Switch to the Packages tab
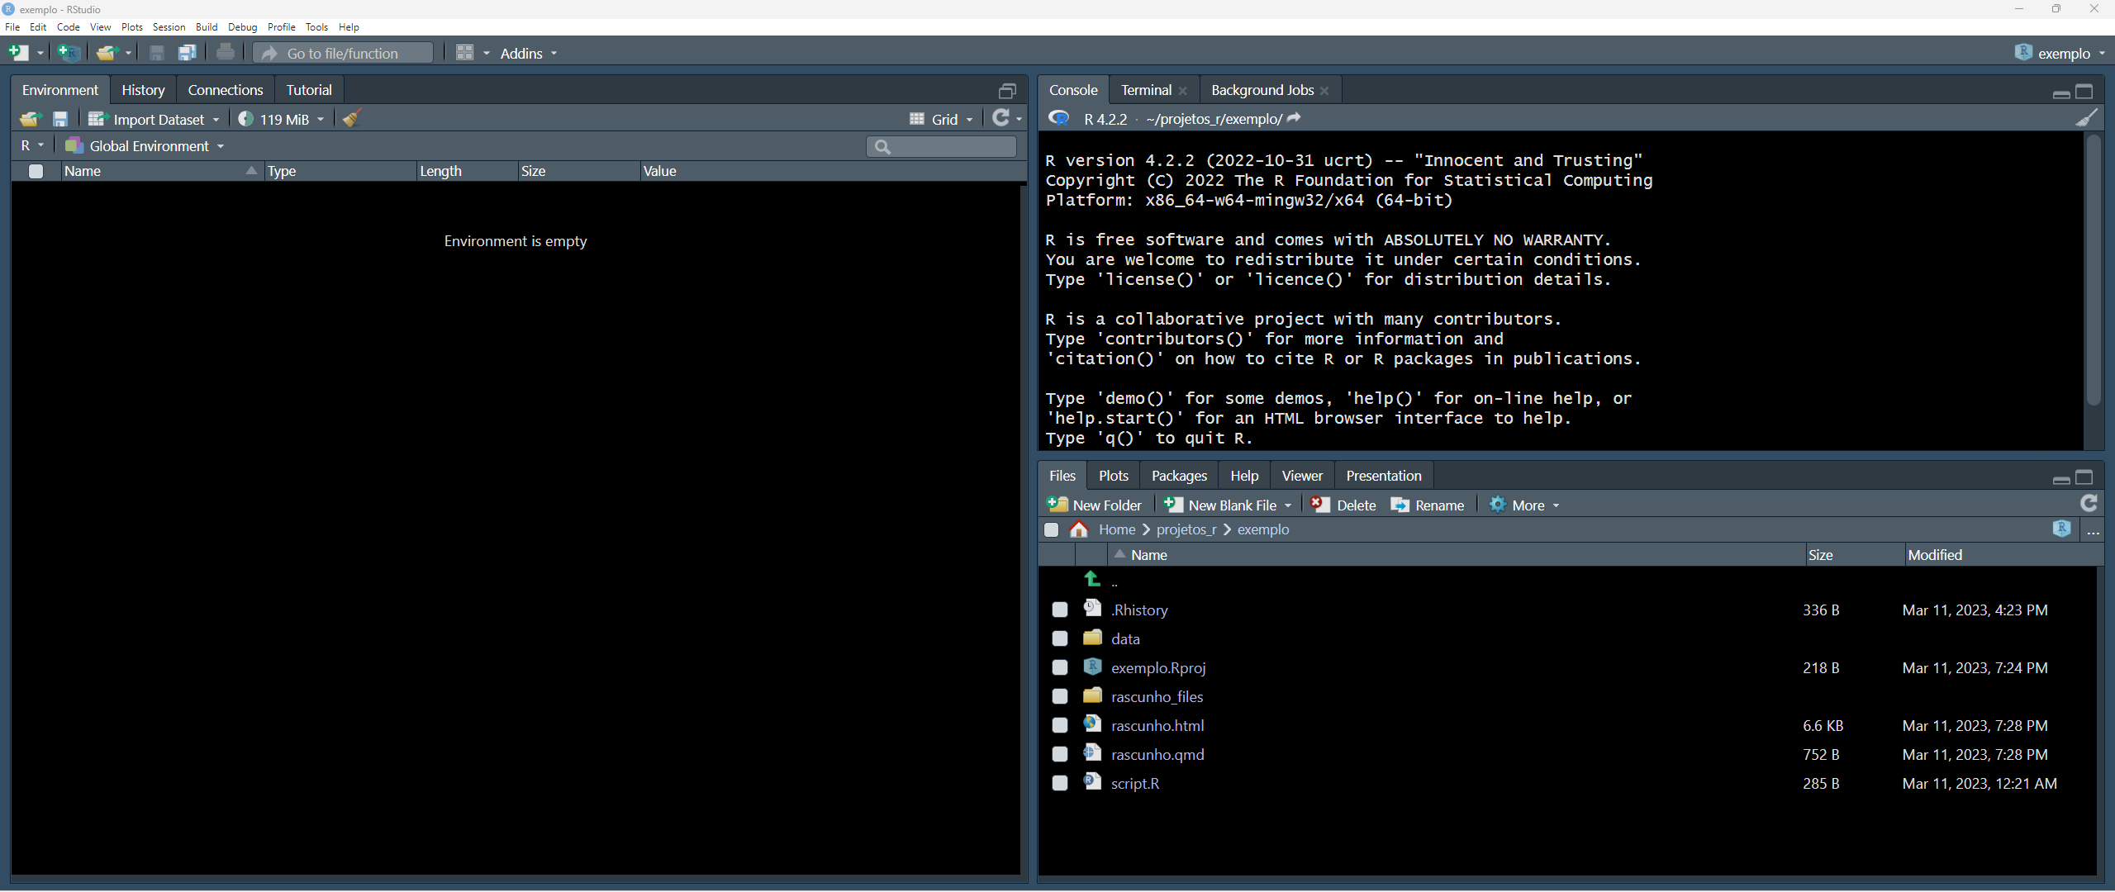The width and height of the screenshot is (2115, 892). point(1178,476)
